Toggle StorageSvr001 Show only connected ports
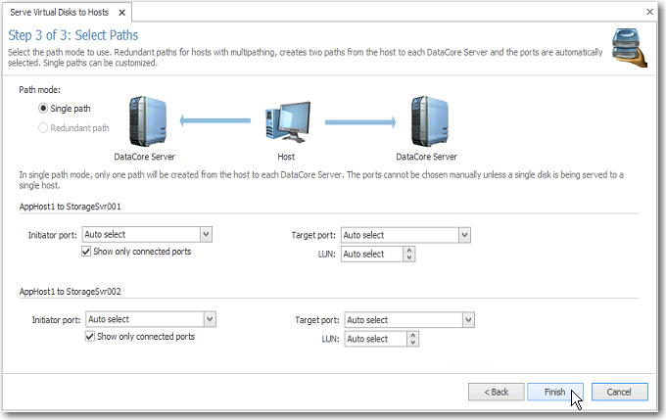Screen dimensions: 666x420 (x=88, y=252)
